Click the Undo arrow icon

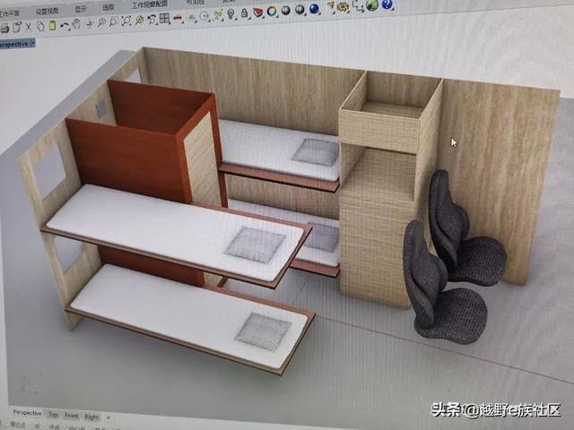65,25
